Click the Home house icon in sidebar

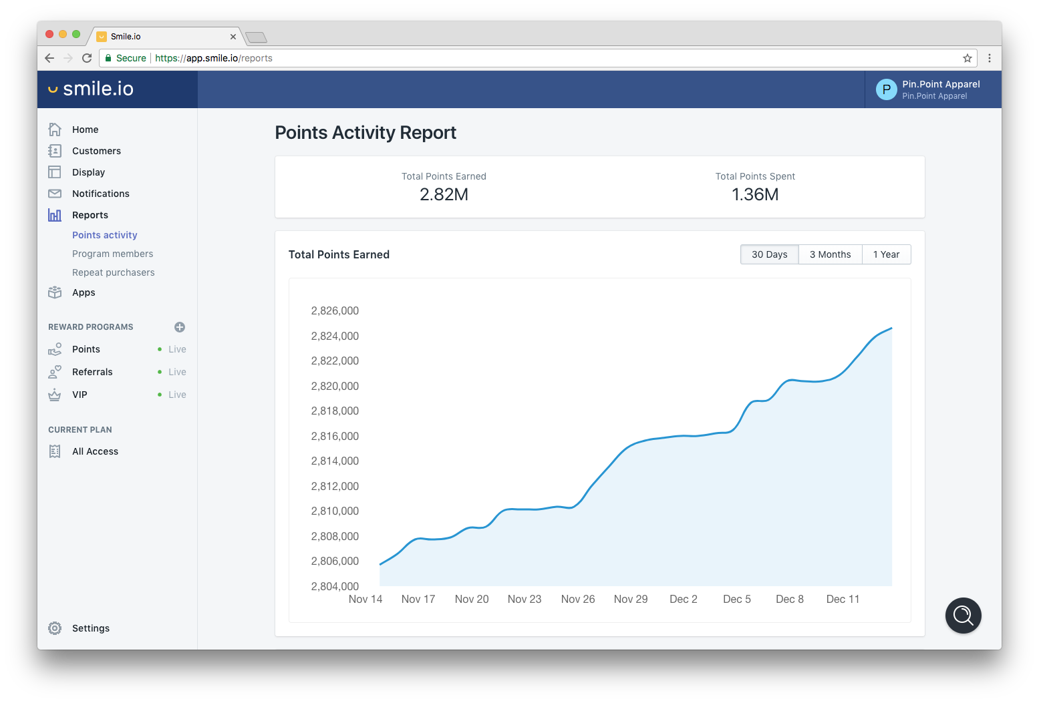pos(55,130)
